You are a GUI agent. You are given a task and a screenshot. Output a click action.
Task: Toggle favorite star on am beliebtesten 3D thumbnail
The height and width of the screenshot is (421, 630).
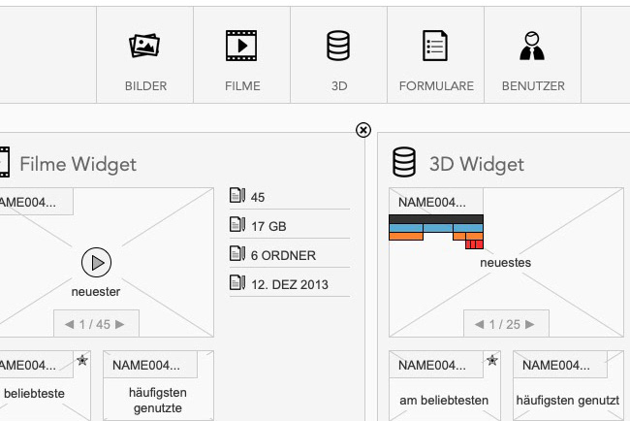(x=492, y=361)
